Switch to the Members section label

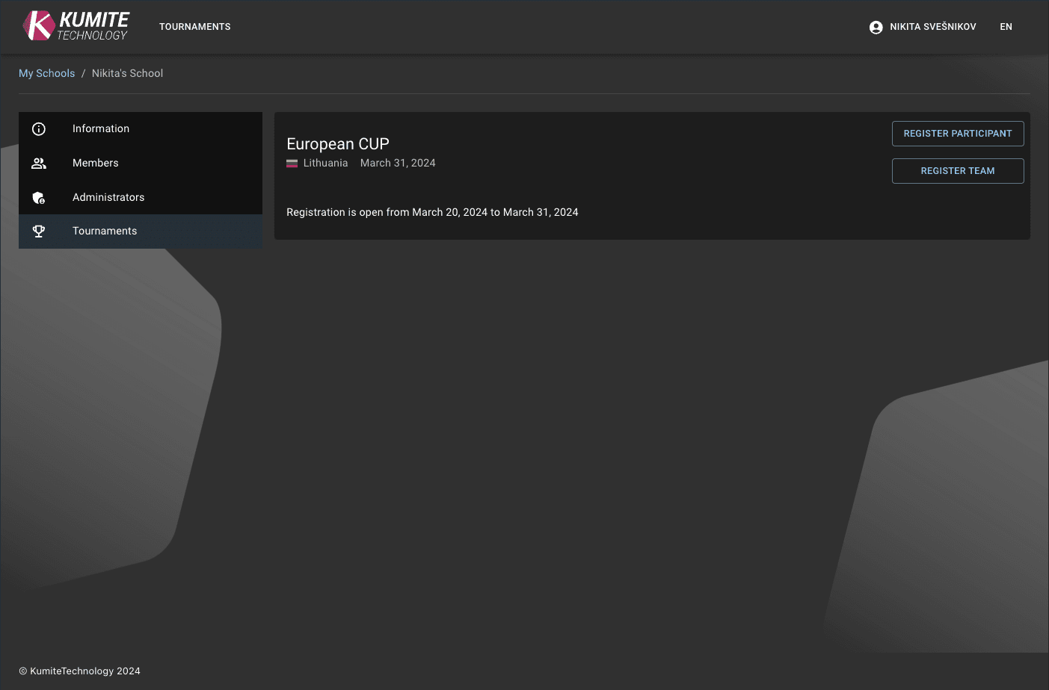point(96,164)
